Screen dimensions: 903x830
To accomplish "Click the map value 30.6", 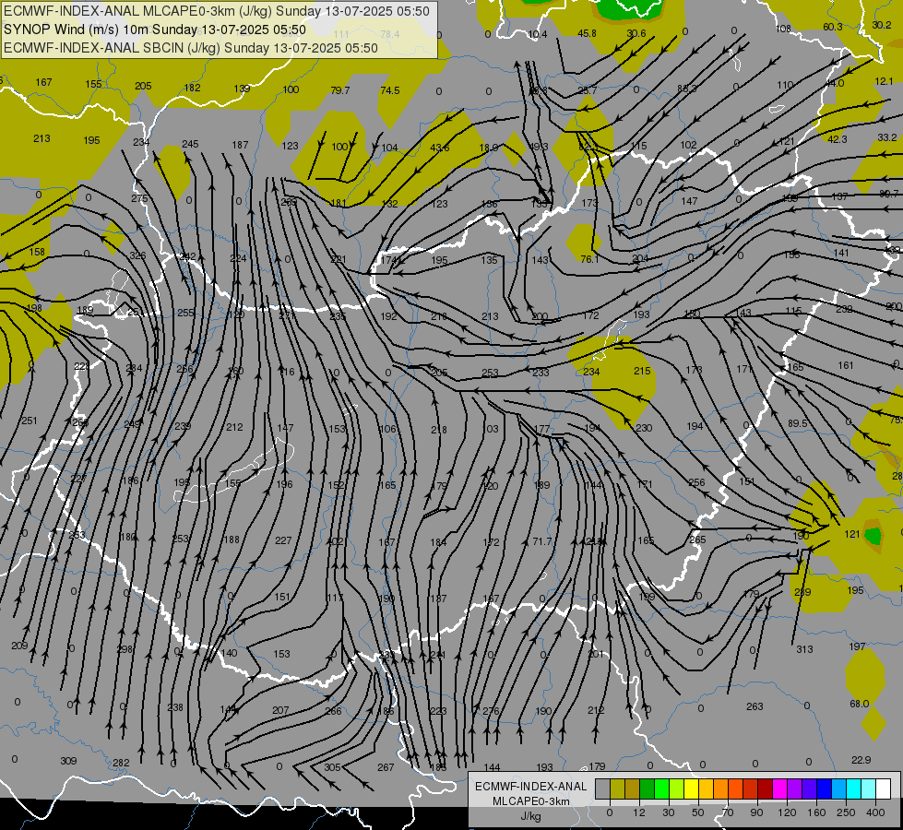I will point(636,33).
